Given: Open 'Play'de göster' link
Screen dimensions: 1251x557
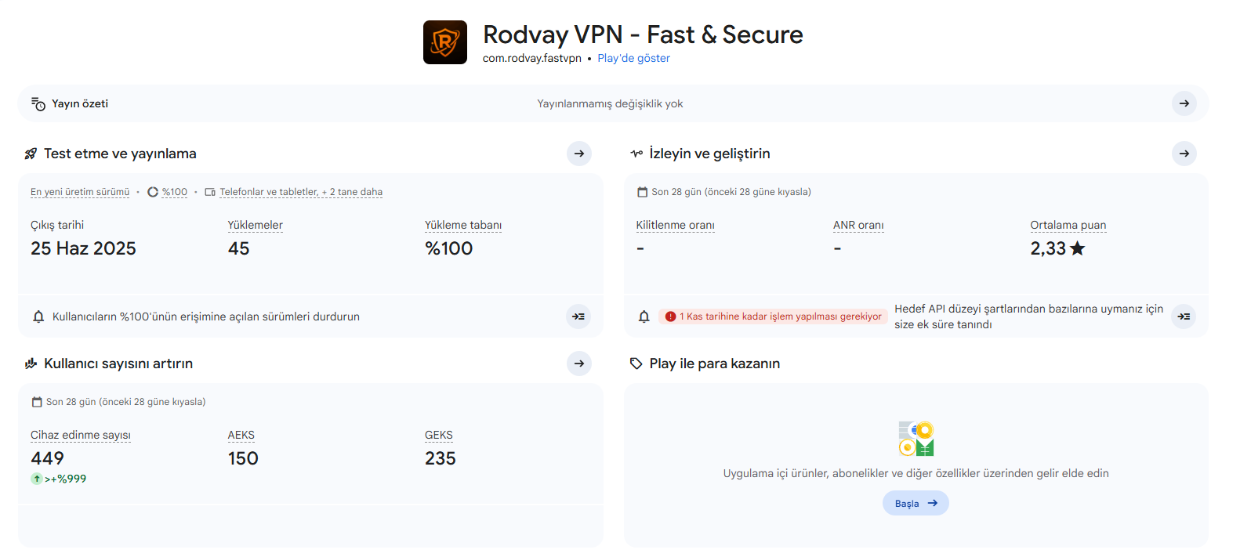Looking at the screenshot, I should point(633,58).
